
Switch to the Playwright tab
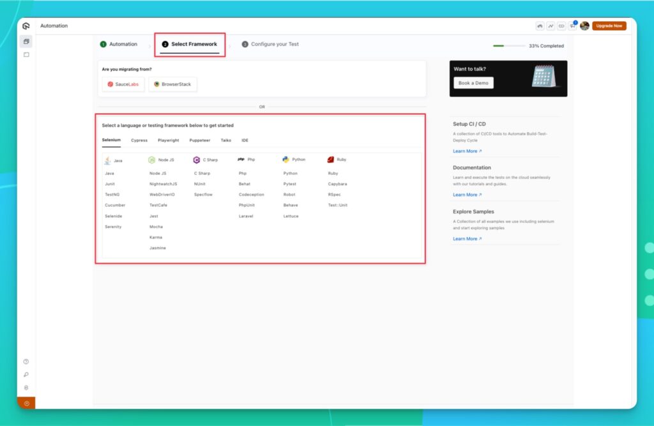click(167, 140)
